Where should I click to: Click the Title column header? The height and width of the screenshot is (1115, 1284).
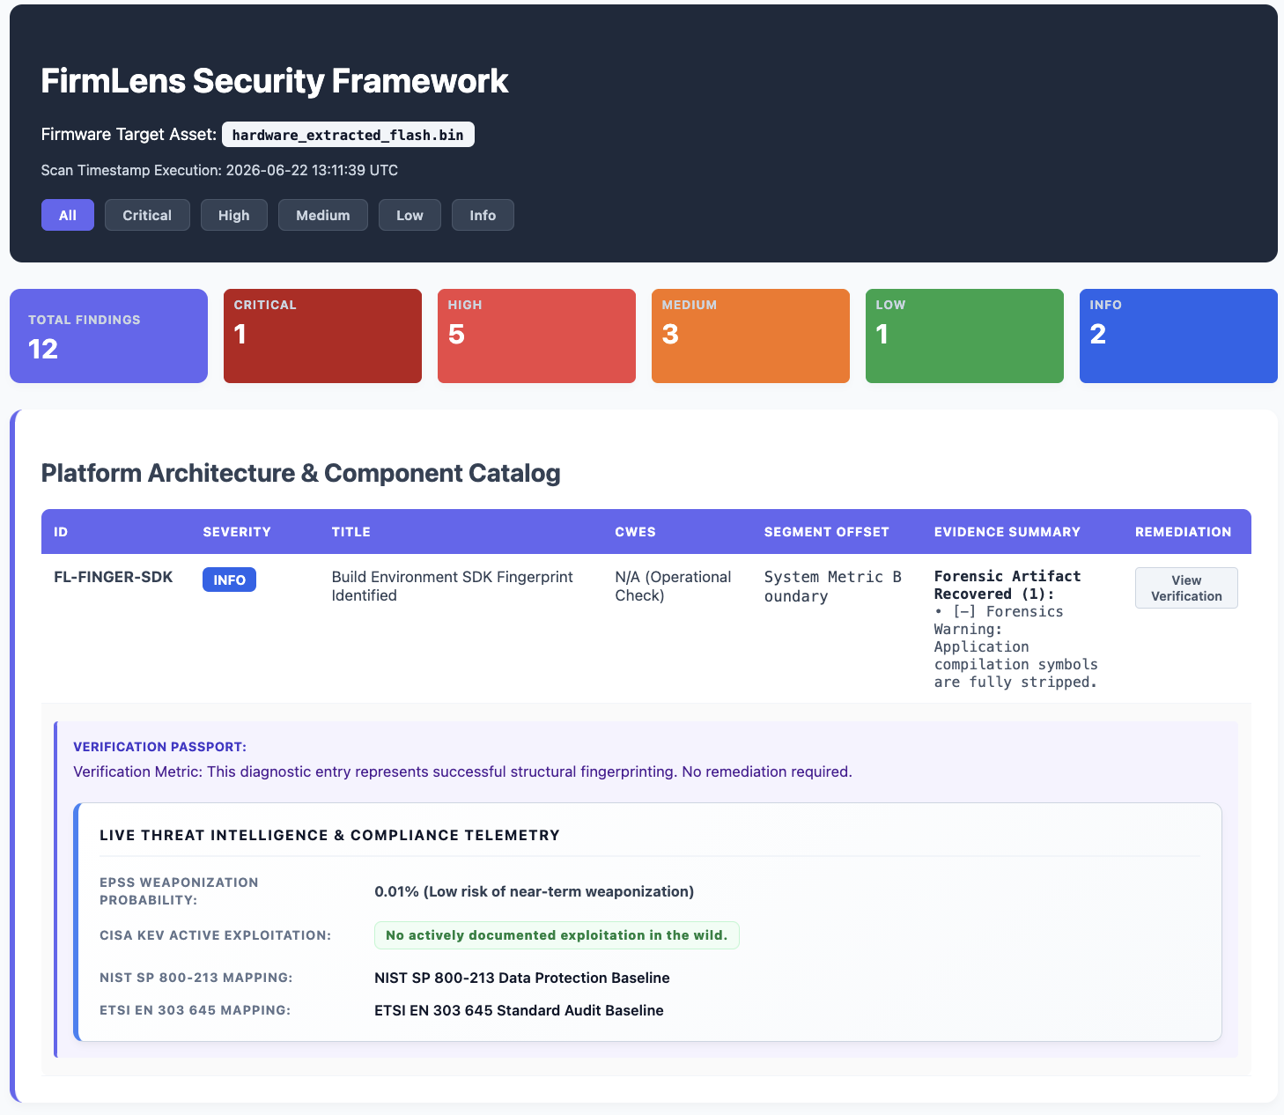351,532
